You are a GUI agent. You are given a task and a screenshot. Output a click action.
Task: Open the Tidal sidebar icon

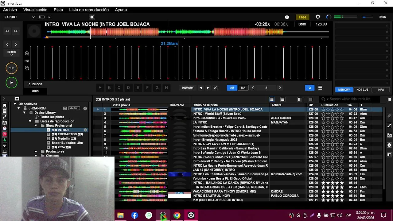(5, 145)
